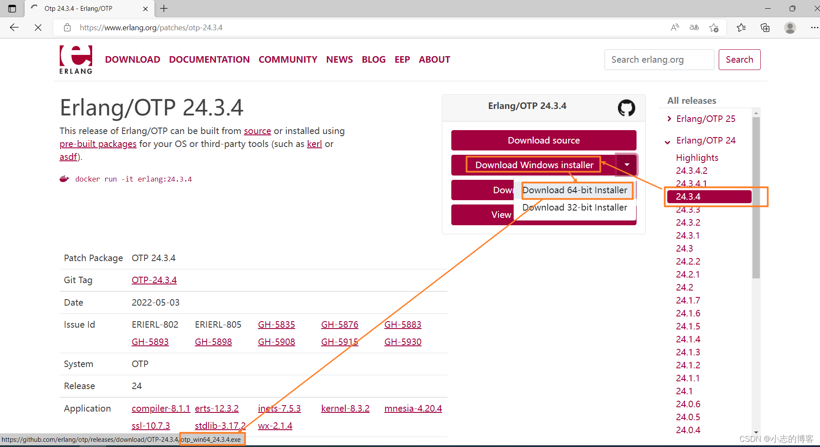Screen dimensions: 820x447
Task: Close the Otp 24.3.4 tab
Action: [x=145, y=9]
